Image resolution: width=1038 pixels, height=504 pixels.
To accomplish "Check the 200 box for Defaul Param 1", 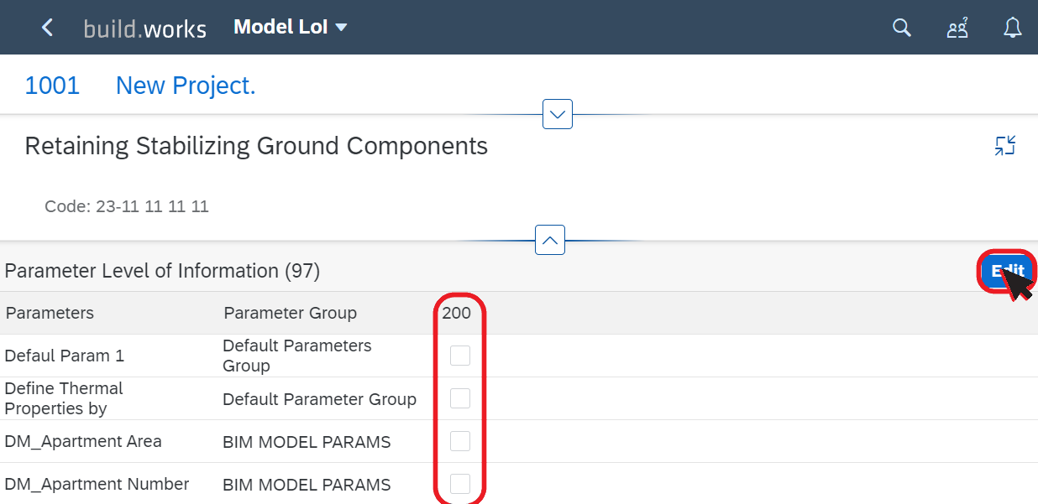I will [460, 356].
